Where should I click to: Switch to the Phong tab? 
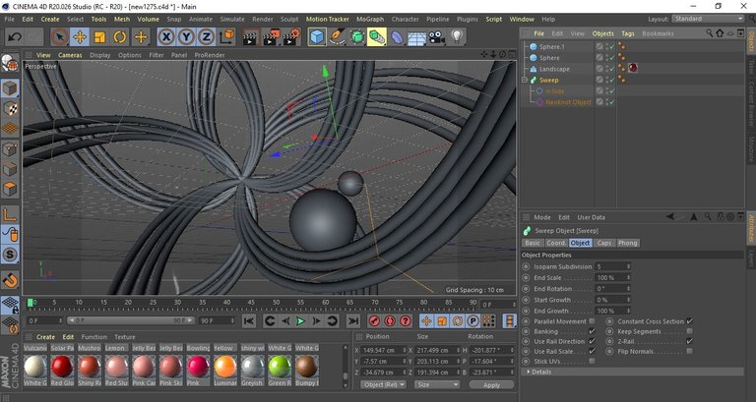(628, 243)
